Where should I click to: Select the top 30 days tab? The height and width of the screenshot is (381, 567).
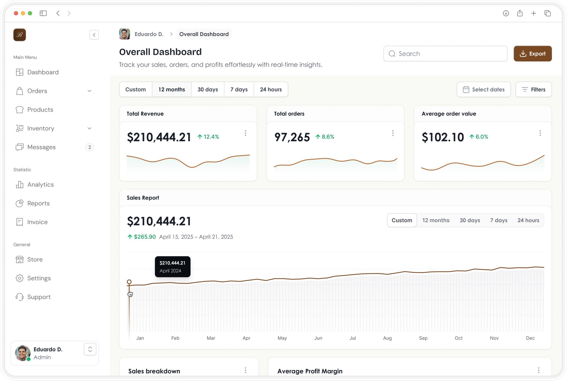click(x=208, y=89)
